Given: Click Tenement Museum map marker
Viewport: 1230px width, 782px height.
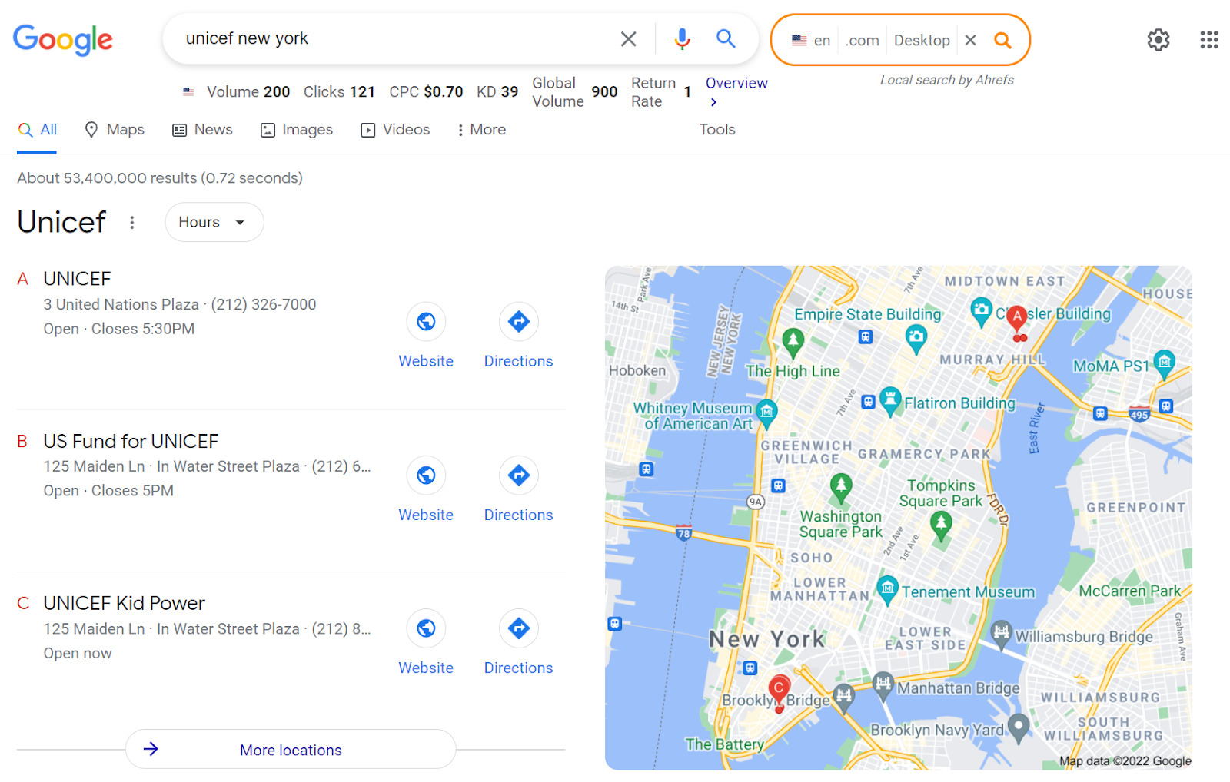Looking at the screenshot, I should (887, 590).
